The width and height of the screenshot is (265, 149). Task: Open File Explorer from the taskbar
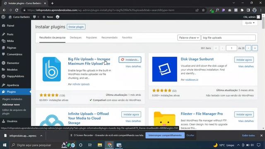pyautogui.click(x=100, y=145)
